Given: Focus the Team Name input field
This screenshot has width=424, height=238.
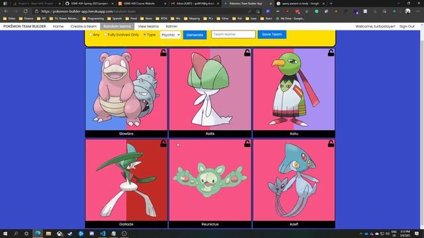Looking at the screenshot, I should tap(233, 34).
